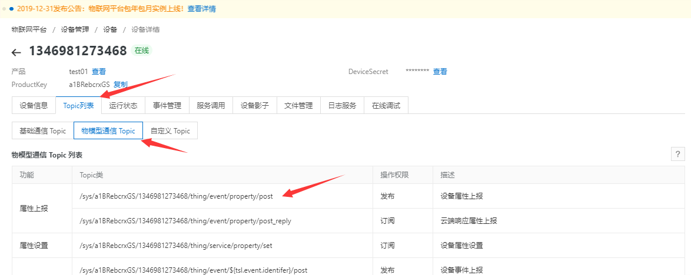The width and height of the screenshot is (691, 275).
Task: Go back using the left arrow icon
Action: pyautogui.click(x=16, y=52)
